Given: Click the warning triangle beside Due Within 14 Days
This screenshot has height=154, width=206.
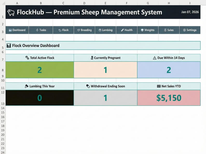Looking at the screenshot, I should click(155, 58).
